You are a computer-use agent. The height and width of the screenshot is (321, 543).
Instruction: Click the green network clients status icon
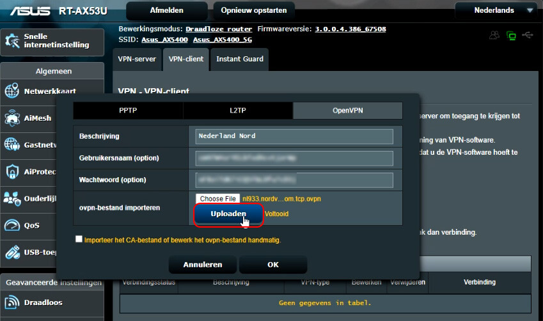[x=511, y=35]
